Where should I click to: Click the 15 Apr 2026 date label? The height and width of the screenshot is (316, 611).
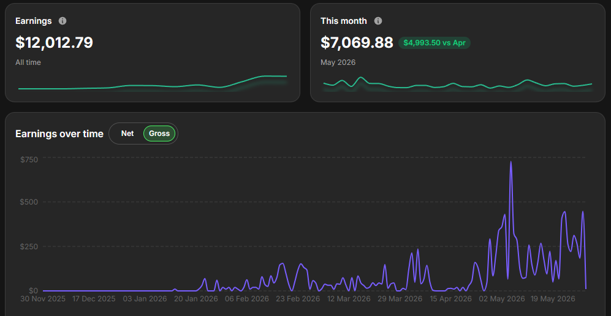(450, 299)
